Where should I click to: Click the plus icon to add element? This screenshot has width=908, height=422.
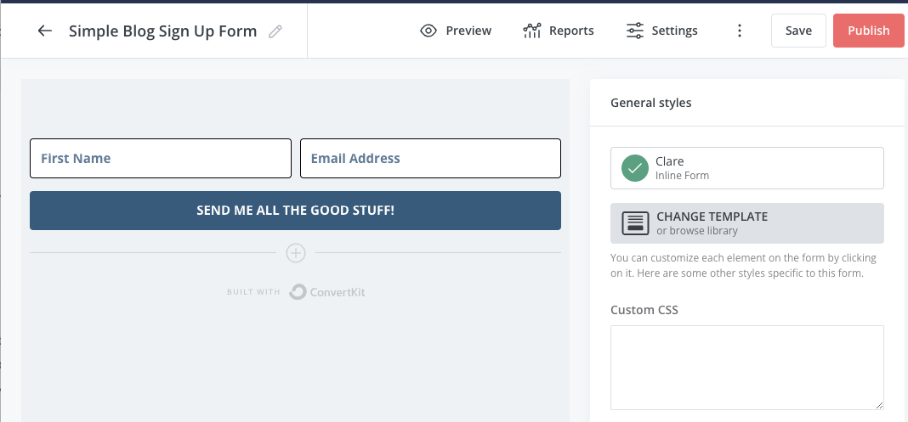point(296,253)
